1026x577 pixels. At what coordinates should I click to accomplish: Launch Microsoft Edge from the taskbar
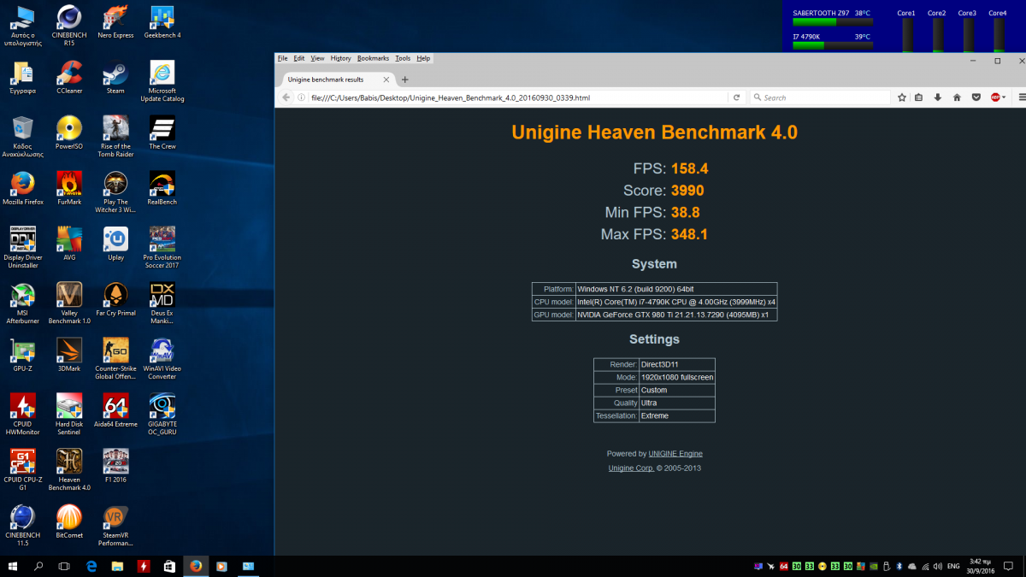(91, 566)
